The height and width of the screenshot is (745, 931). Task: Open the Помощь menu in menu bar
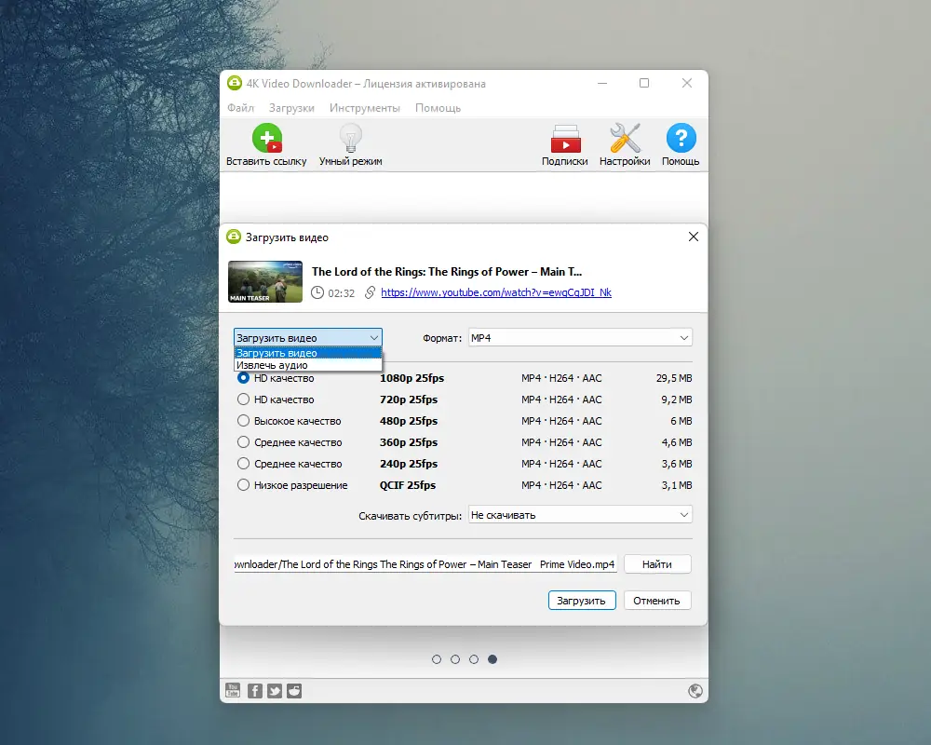tap(439, 107)
